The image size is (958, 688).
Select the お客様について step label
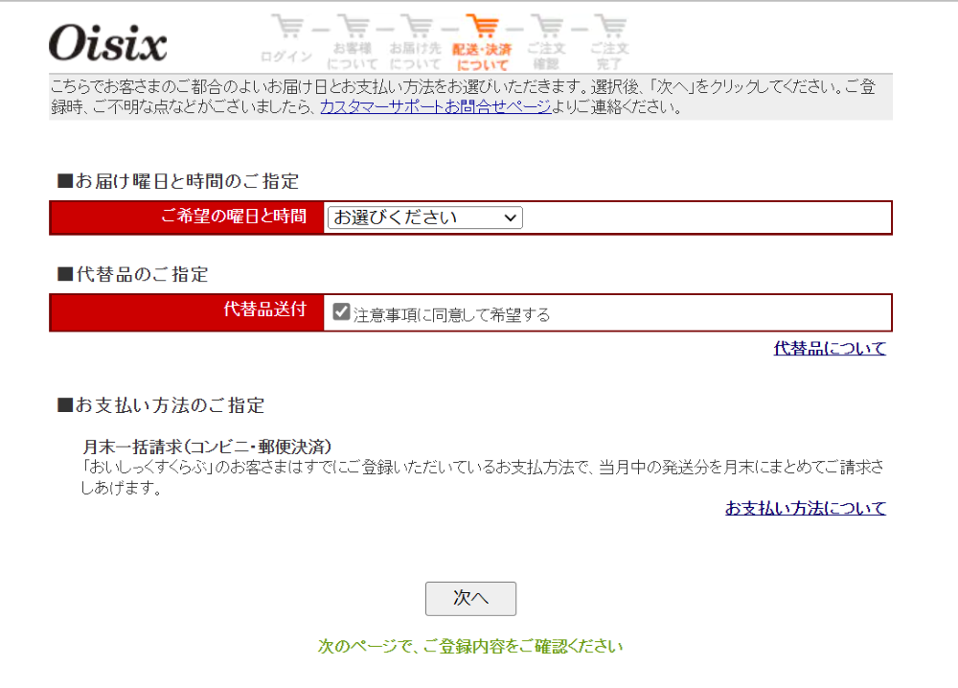click(353, 56)
